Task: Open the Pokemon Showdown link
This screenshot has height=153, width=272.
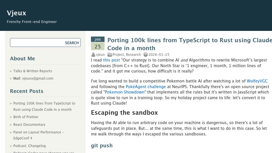Action: [125, 92]
